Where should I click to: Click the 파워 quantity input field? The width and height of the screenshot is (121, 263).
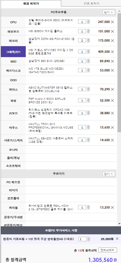[82, 100]
